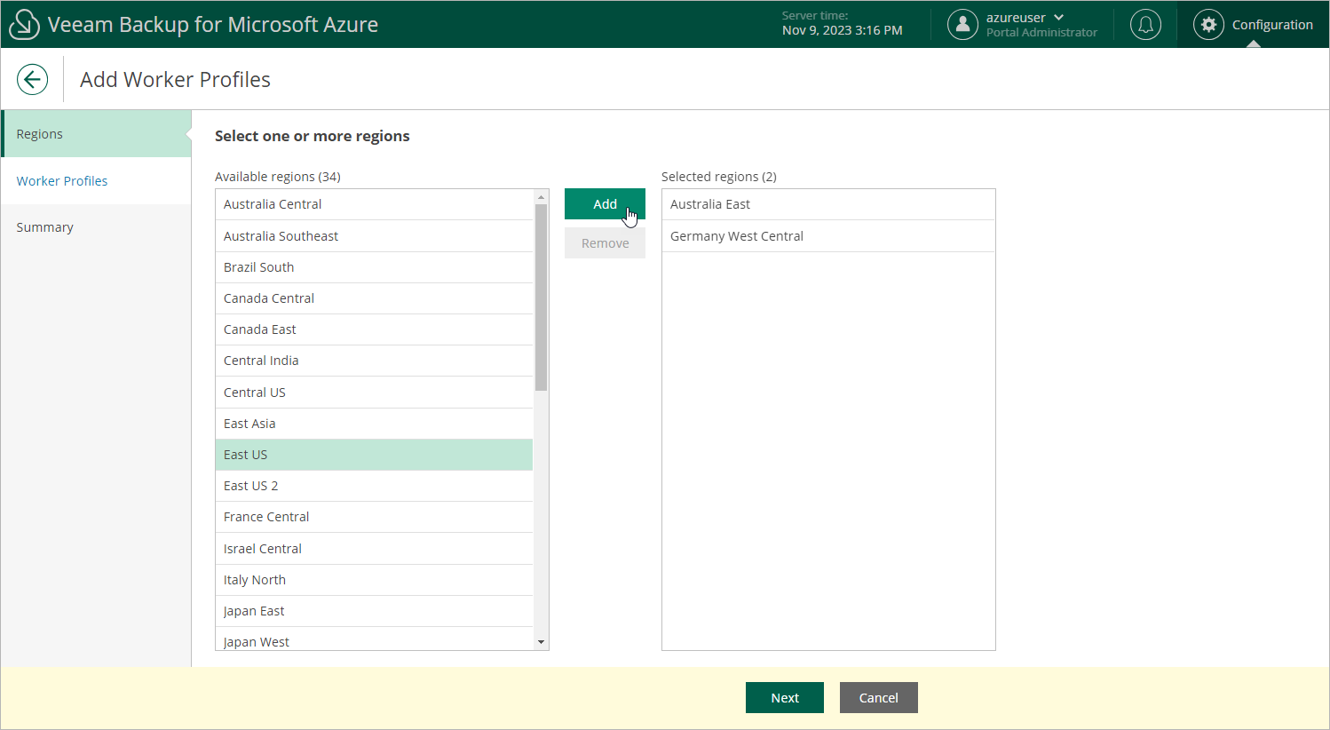This screenshot has height=730, width=1330.
Task: Click scroll down arrow in available regions
Action: pyautogui.click(x=541, y=642)
